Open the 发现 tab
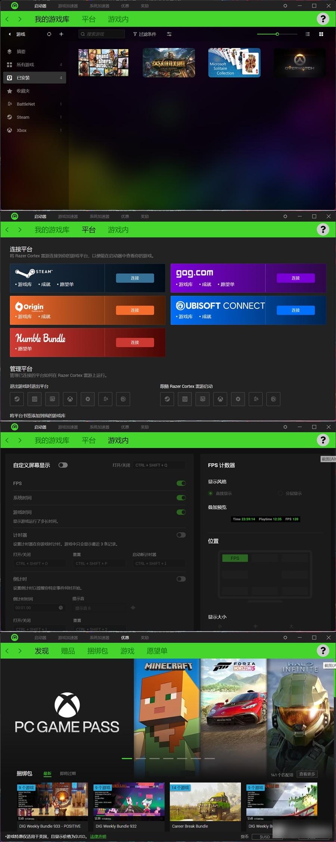Viewport: 336px width, 842px height. (41, 651)
